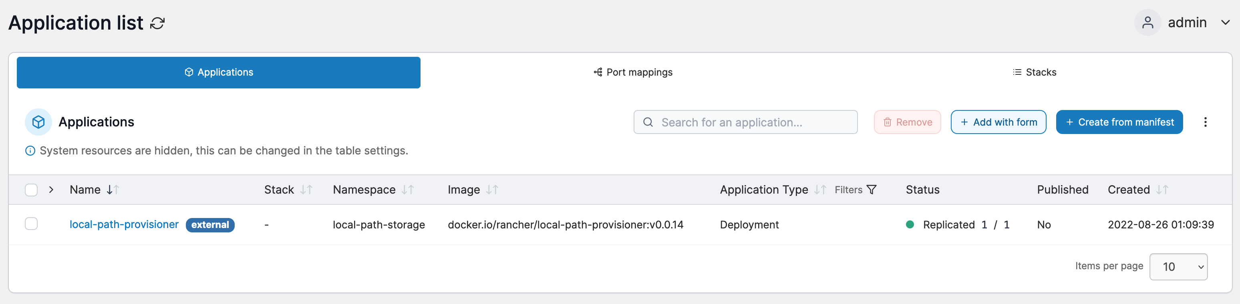Click the refresh icon beside Application list
The width and height of the screenshot is (1240, 304).
157,23
